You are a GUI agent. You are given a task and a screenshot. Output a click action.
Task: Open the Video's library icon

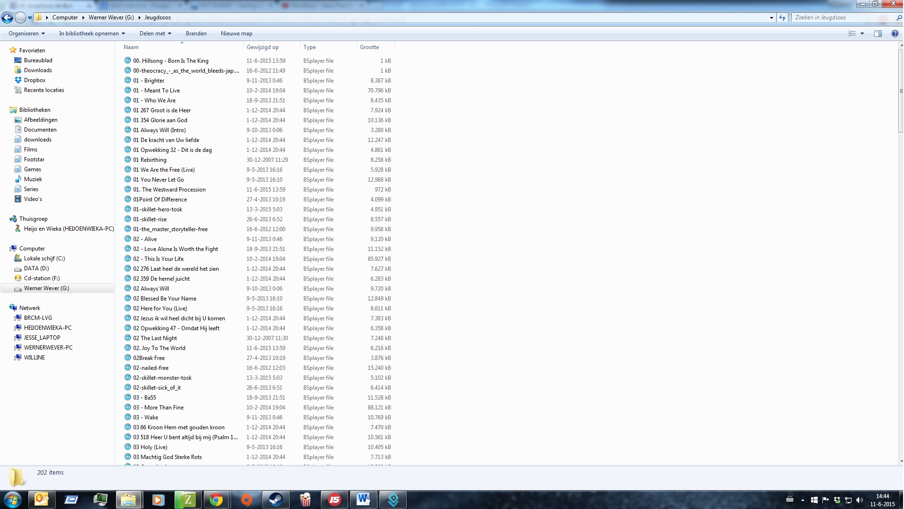pyautogui.click(x=18, y=199)
